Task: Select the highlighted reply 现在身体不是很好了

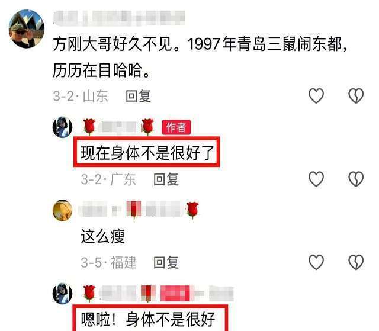Action: point(147,153)
